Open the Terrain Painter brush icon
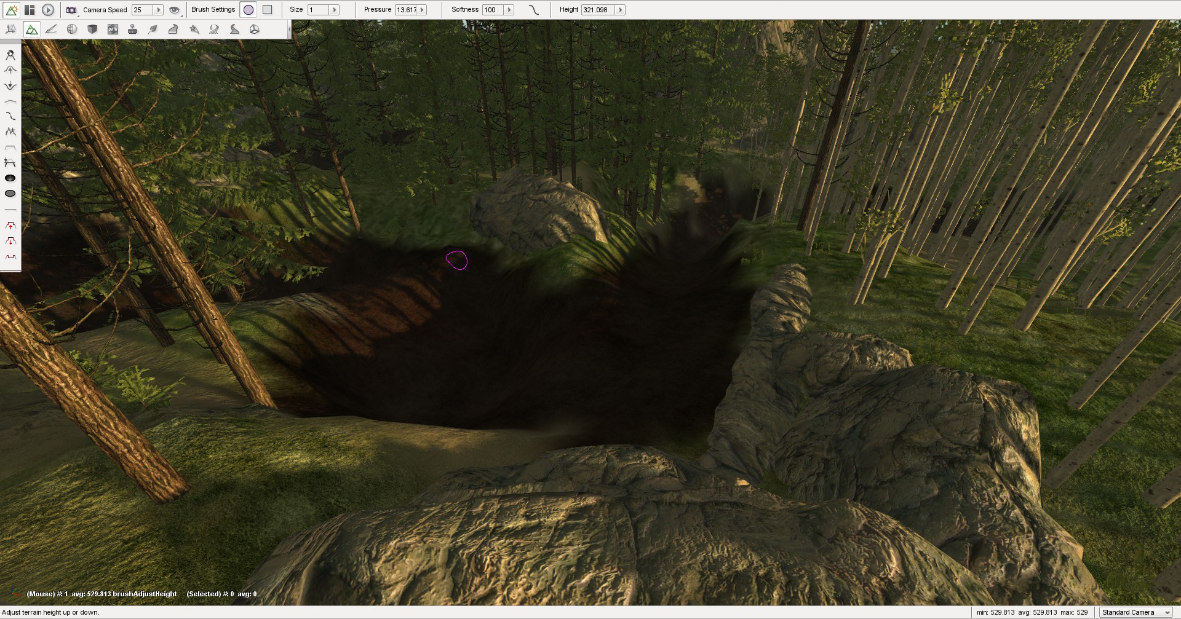Screen dimensions: 1181x619 (52, 29)
